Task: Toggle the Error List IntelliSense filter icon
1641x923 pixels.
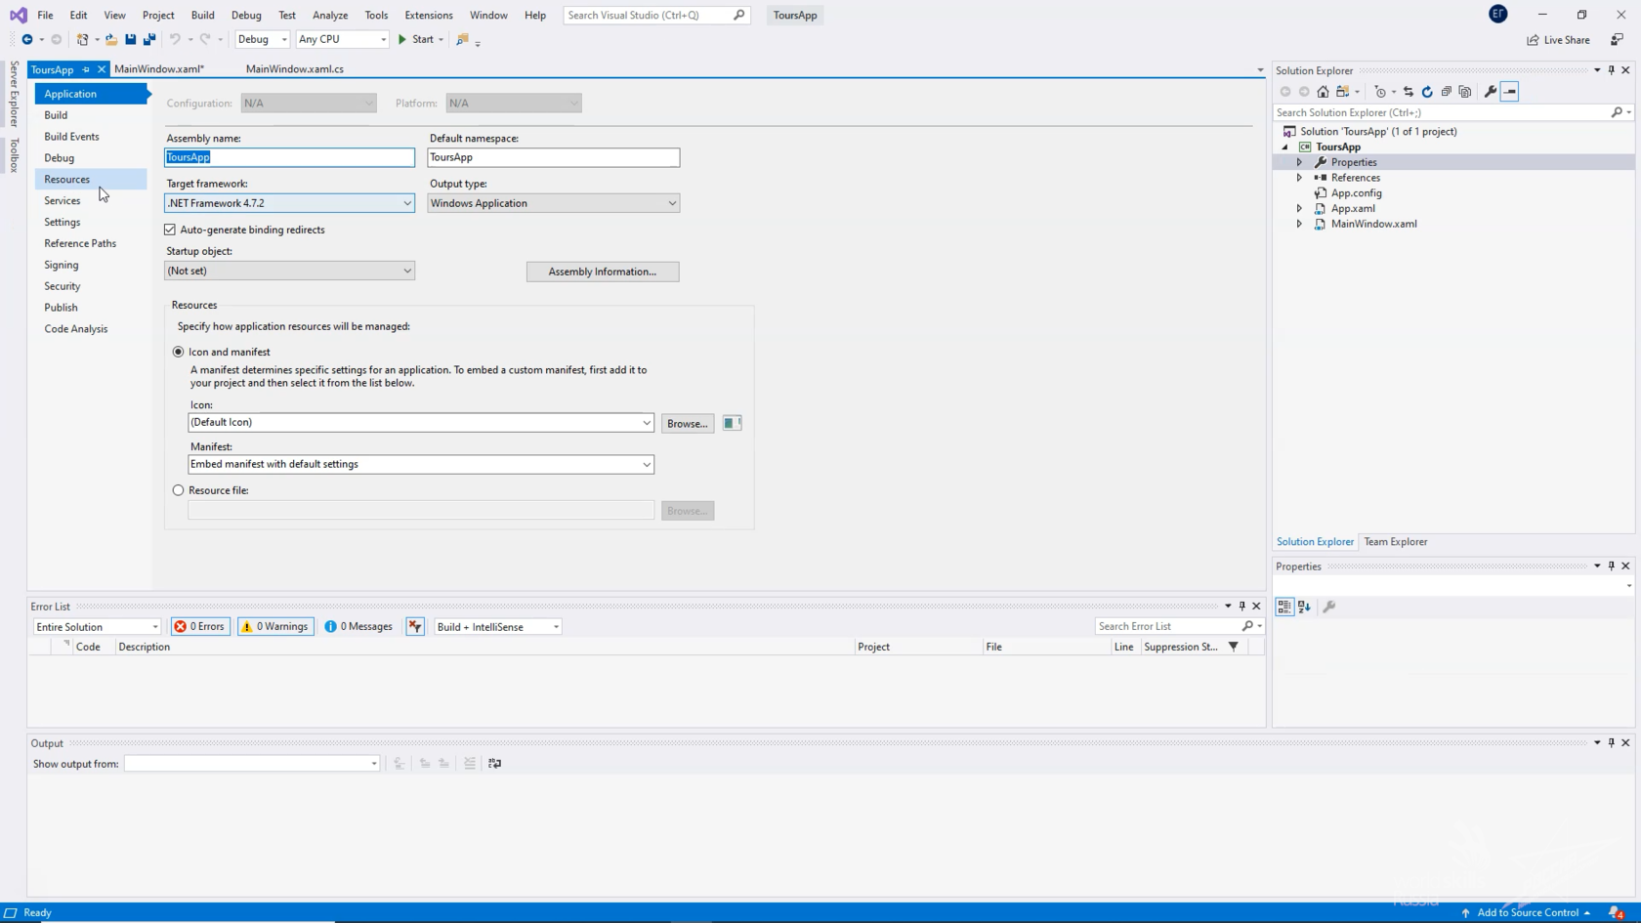Action: coord(415,627)
